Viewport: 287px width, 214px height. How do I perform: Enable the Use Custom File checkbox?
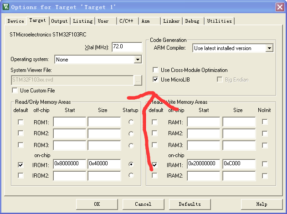point(15,91)
